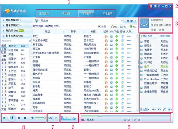Open the MV for 黑色毛衣
This screenshot has height=129, width=178.
(x=111, y=74)
